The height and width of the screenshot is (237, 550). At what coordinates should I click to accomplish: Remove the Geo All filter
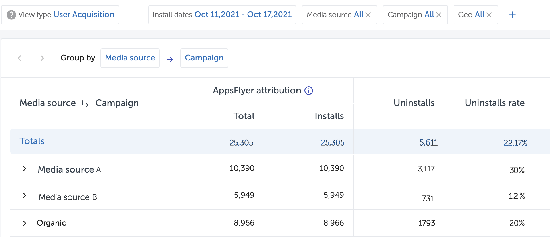click(489, 15)
